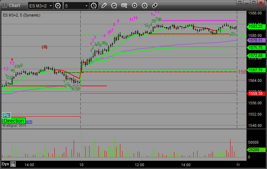Screen dimensions: 267x169
Task: Click the 1588.00 price axis label
Action: [x=255, y=13]
